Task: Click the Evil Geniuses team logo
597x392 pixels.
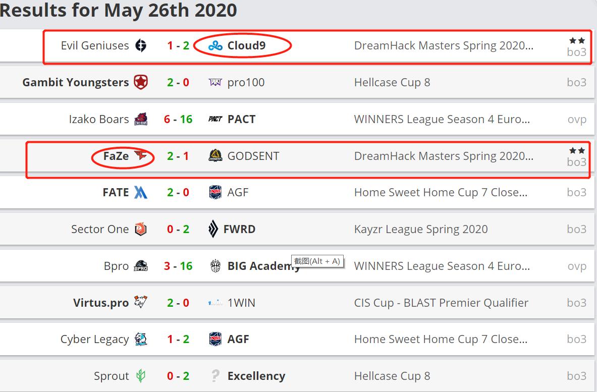Action: coord(141,46)
